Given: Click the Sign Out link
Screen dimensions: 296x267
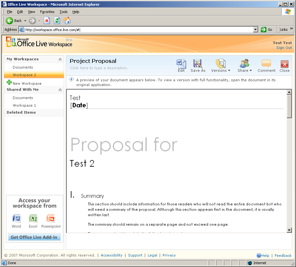Looking at the screenshot, I should pyautogui.click(x=284, y=48).
